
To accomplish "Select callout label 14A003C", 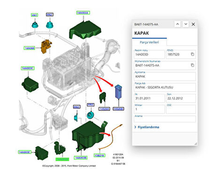I will [x=28, y=68].
